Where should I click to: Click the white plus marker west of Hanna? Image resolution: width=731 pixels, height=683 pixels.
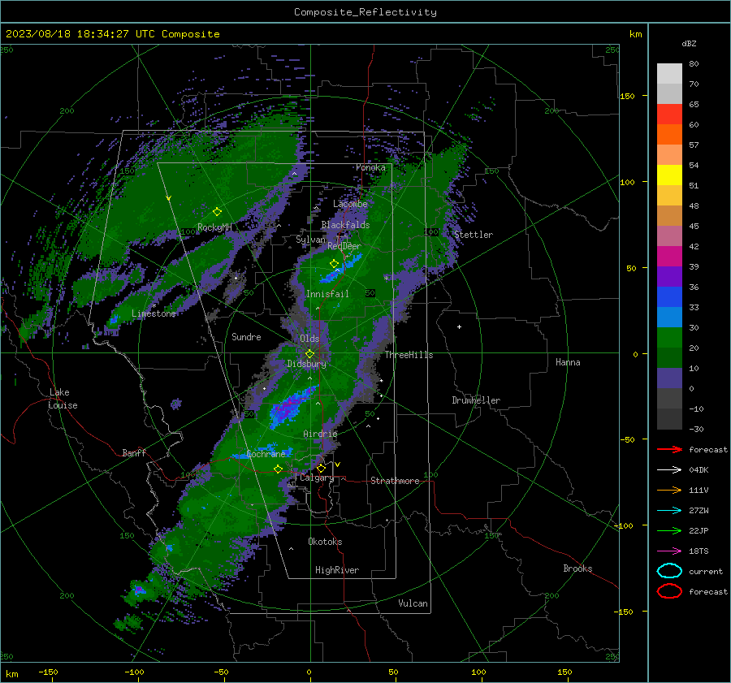tap(459, 326)
